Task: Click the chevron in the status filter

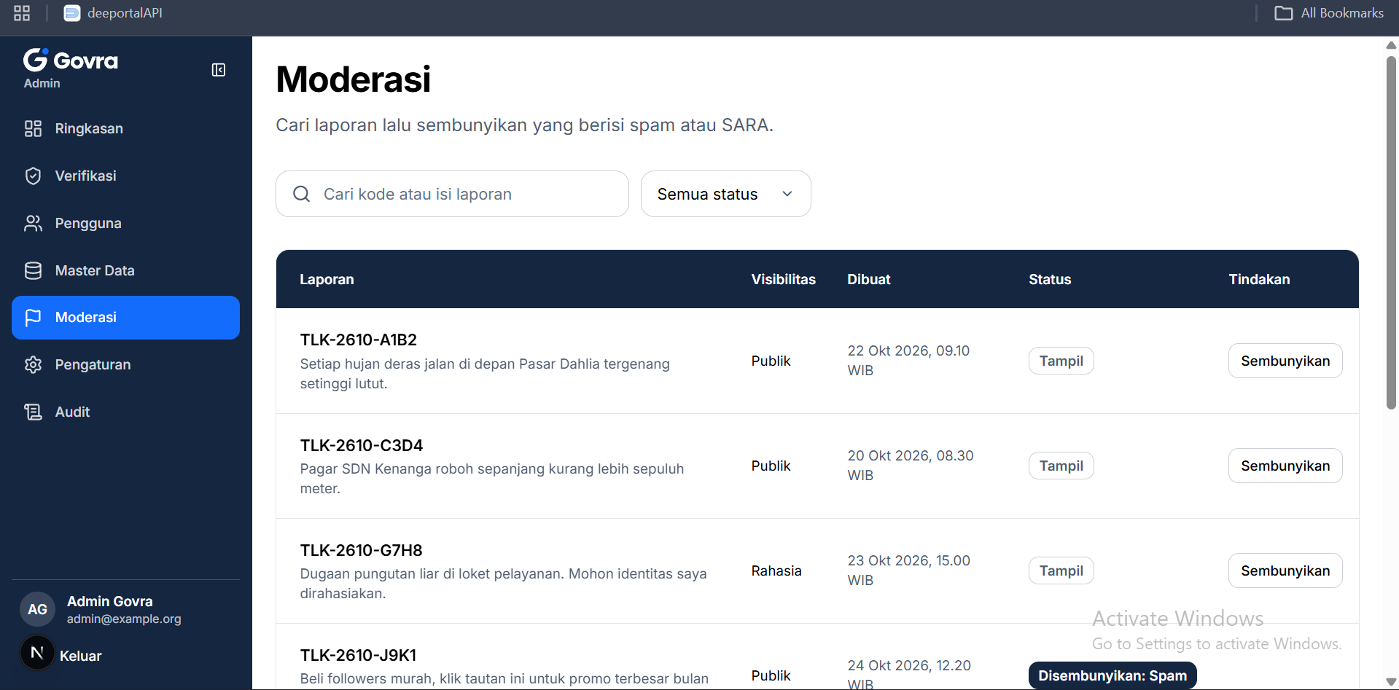Action: (787, 194)
